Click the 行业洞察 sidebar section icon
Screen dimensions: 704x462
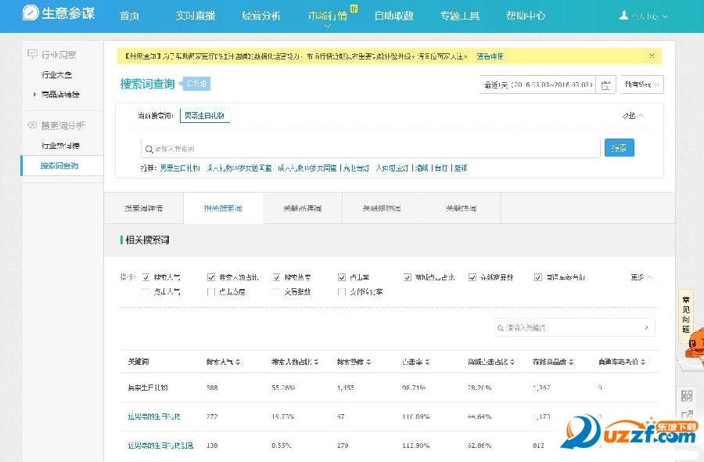tap(32, 54)
